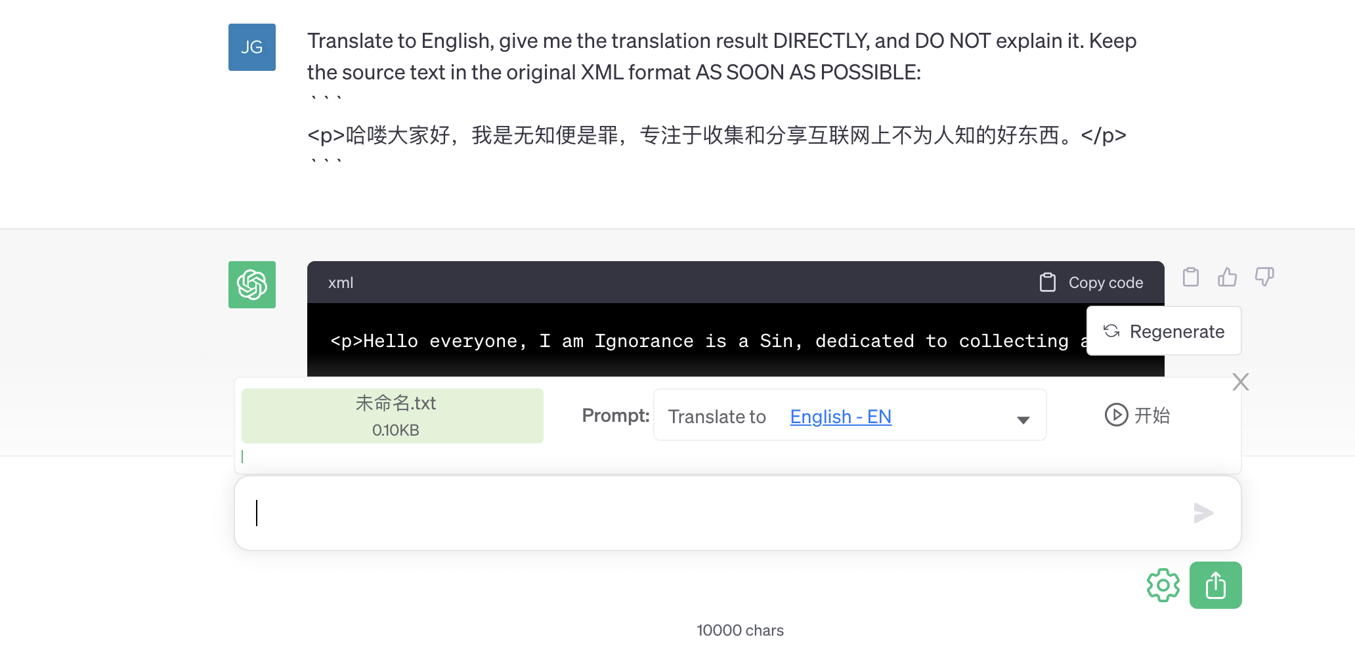
Task: Give the response a thumbs down
Action: point(1264,277)
